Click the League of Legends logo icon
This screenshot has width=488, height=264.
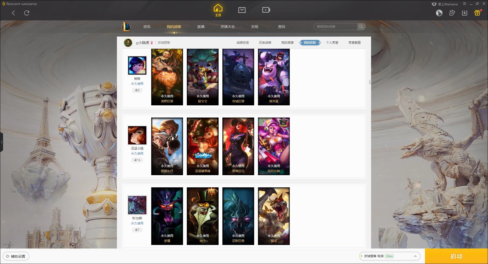coord(126,27)
